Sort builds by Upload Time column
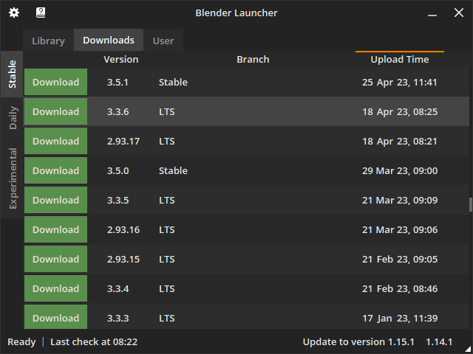The width and height of the screenshot is (473, 354). (x=399, y=59)
